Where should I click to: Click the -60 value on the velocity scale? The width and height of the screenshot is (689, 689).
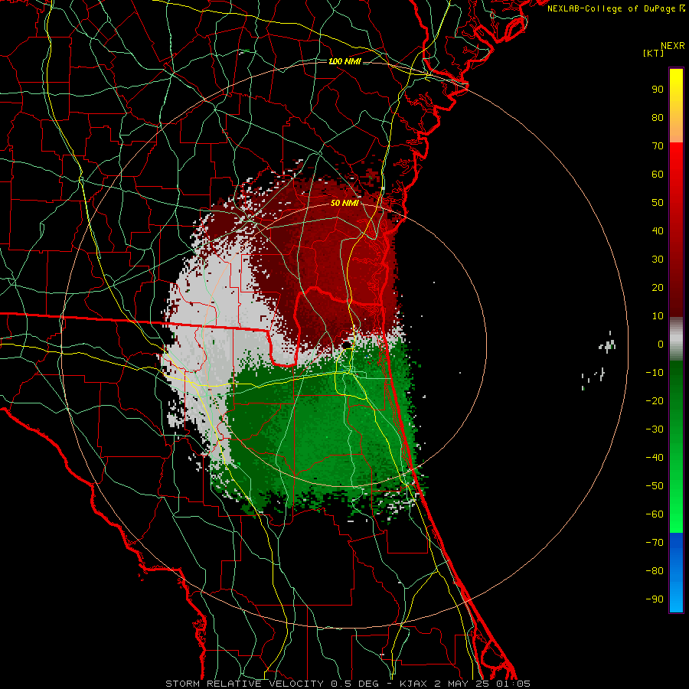tap(655, 514)
